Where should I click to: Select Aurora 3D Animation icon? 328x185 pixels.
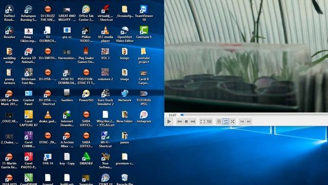pos(29,55)
